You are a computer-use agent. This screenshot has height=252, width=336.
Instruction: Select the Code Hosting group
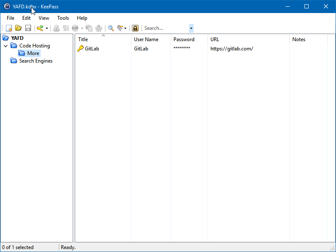(x=34, y=46)
